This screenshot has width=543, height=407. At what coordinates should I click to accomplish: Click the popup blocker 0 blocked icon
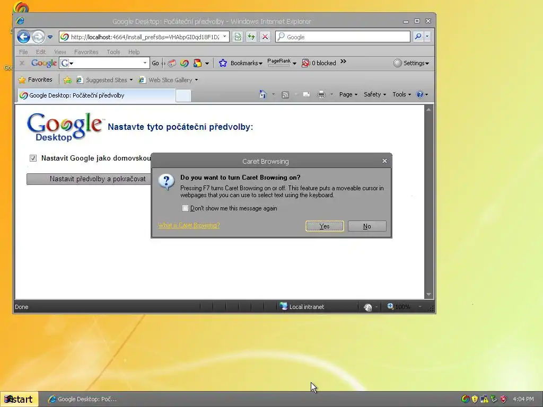pyautogui.click(x=319, y=63)
